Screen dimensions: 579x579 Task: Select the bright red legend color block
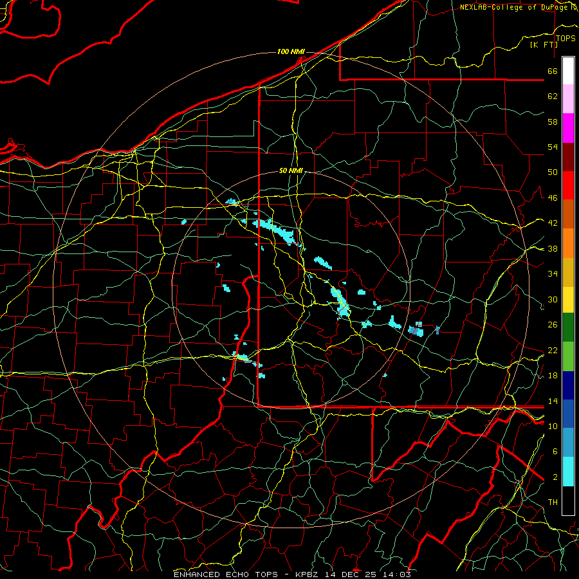pyautogui.click(x=568, y=185)
